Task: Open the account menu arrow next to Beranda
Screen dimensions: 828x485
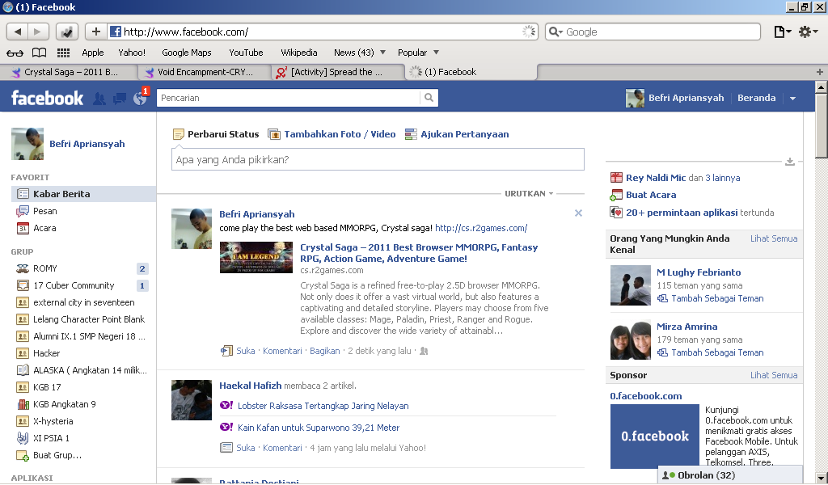Action: [792, 99]
